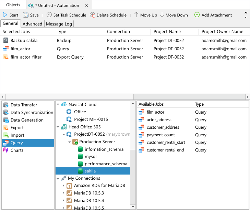Select the customer_address available job
The image size is (250, 210).
click(x=192, y=127)
